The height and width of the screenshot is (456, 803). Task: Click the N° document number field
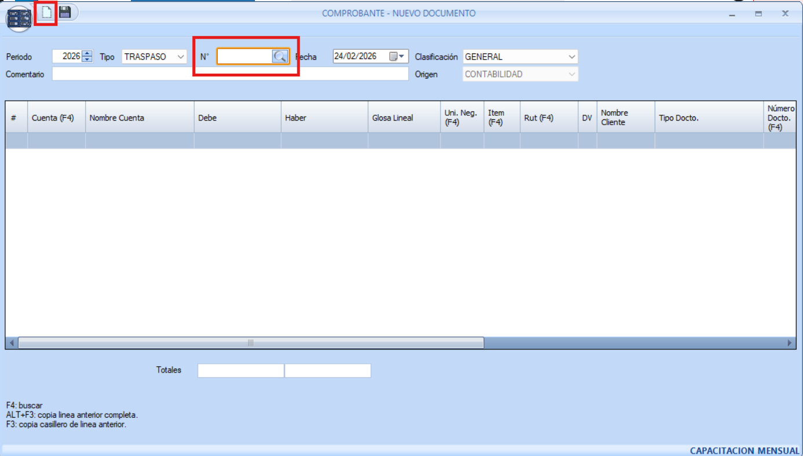tap(244, 56)
